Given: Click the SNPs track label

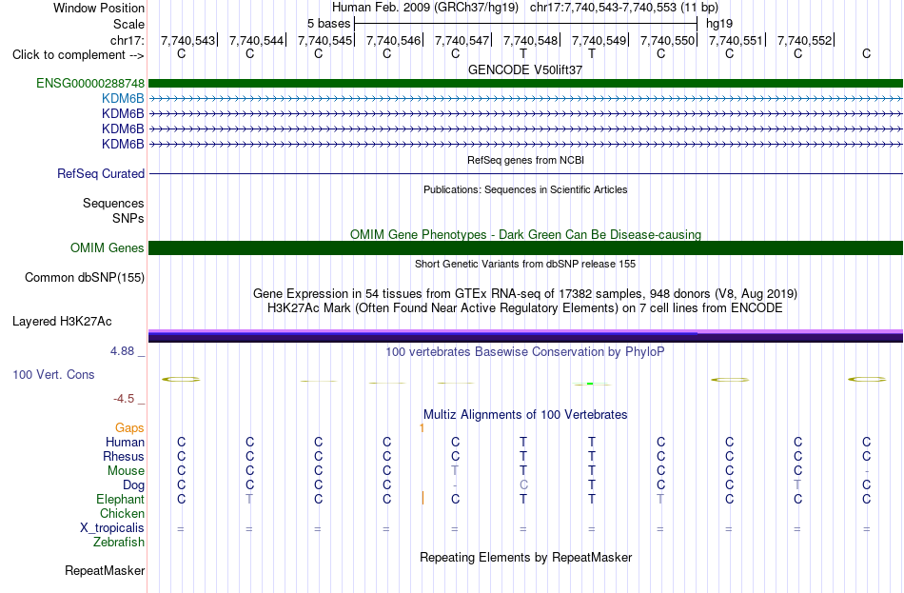Looking at the screenshot, I should [128, 219].
